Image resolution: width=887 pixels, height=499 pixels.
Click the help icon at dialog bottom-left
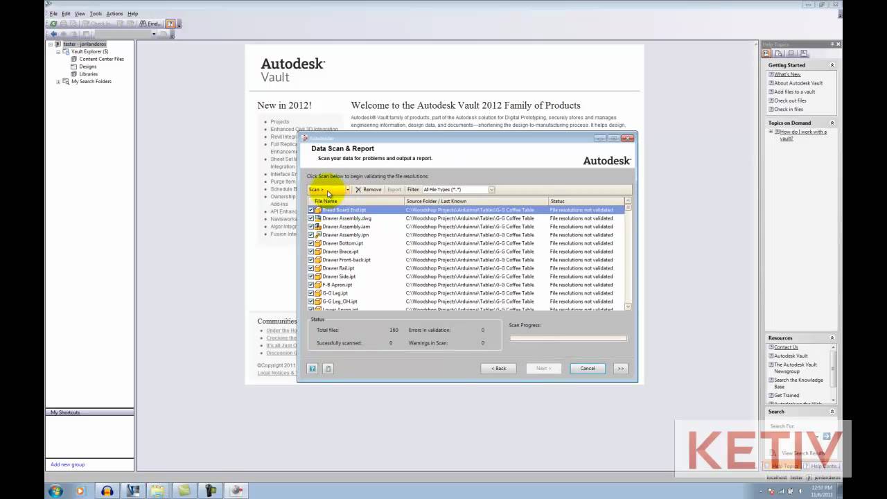[x=313, y=369]
